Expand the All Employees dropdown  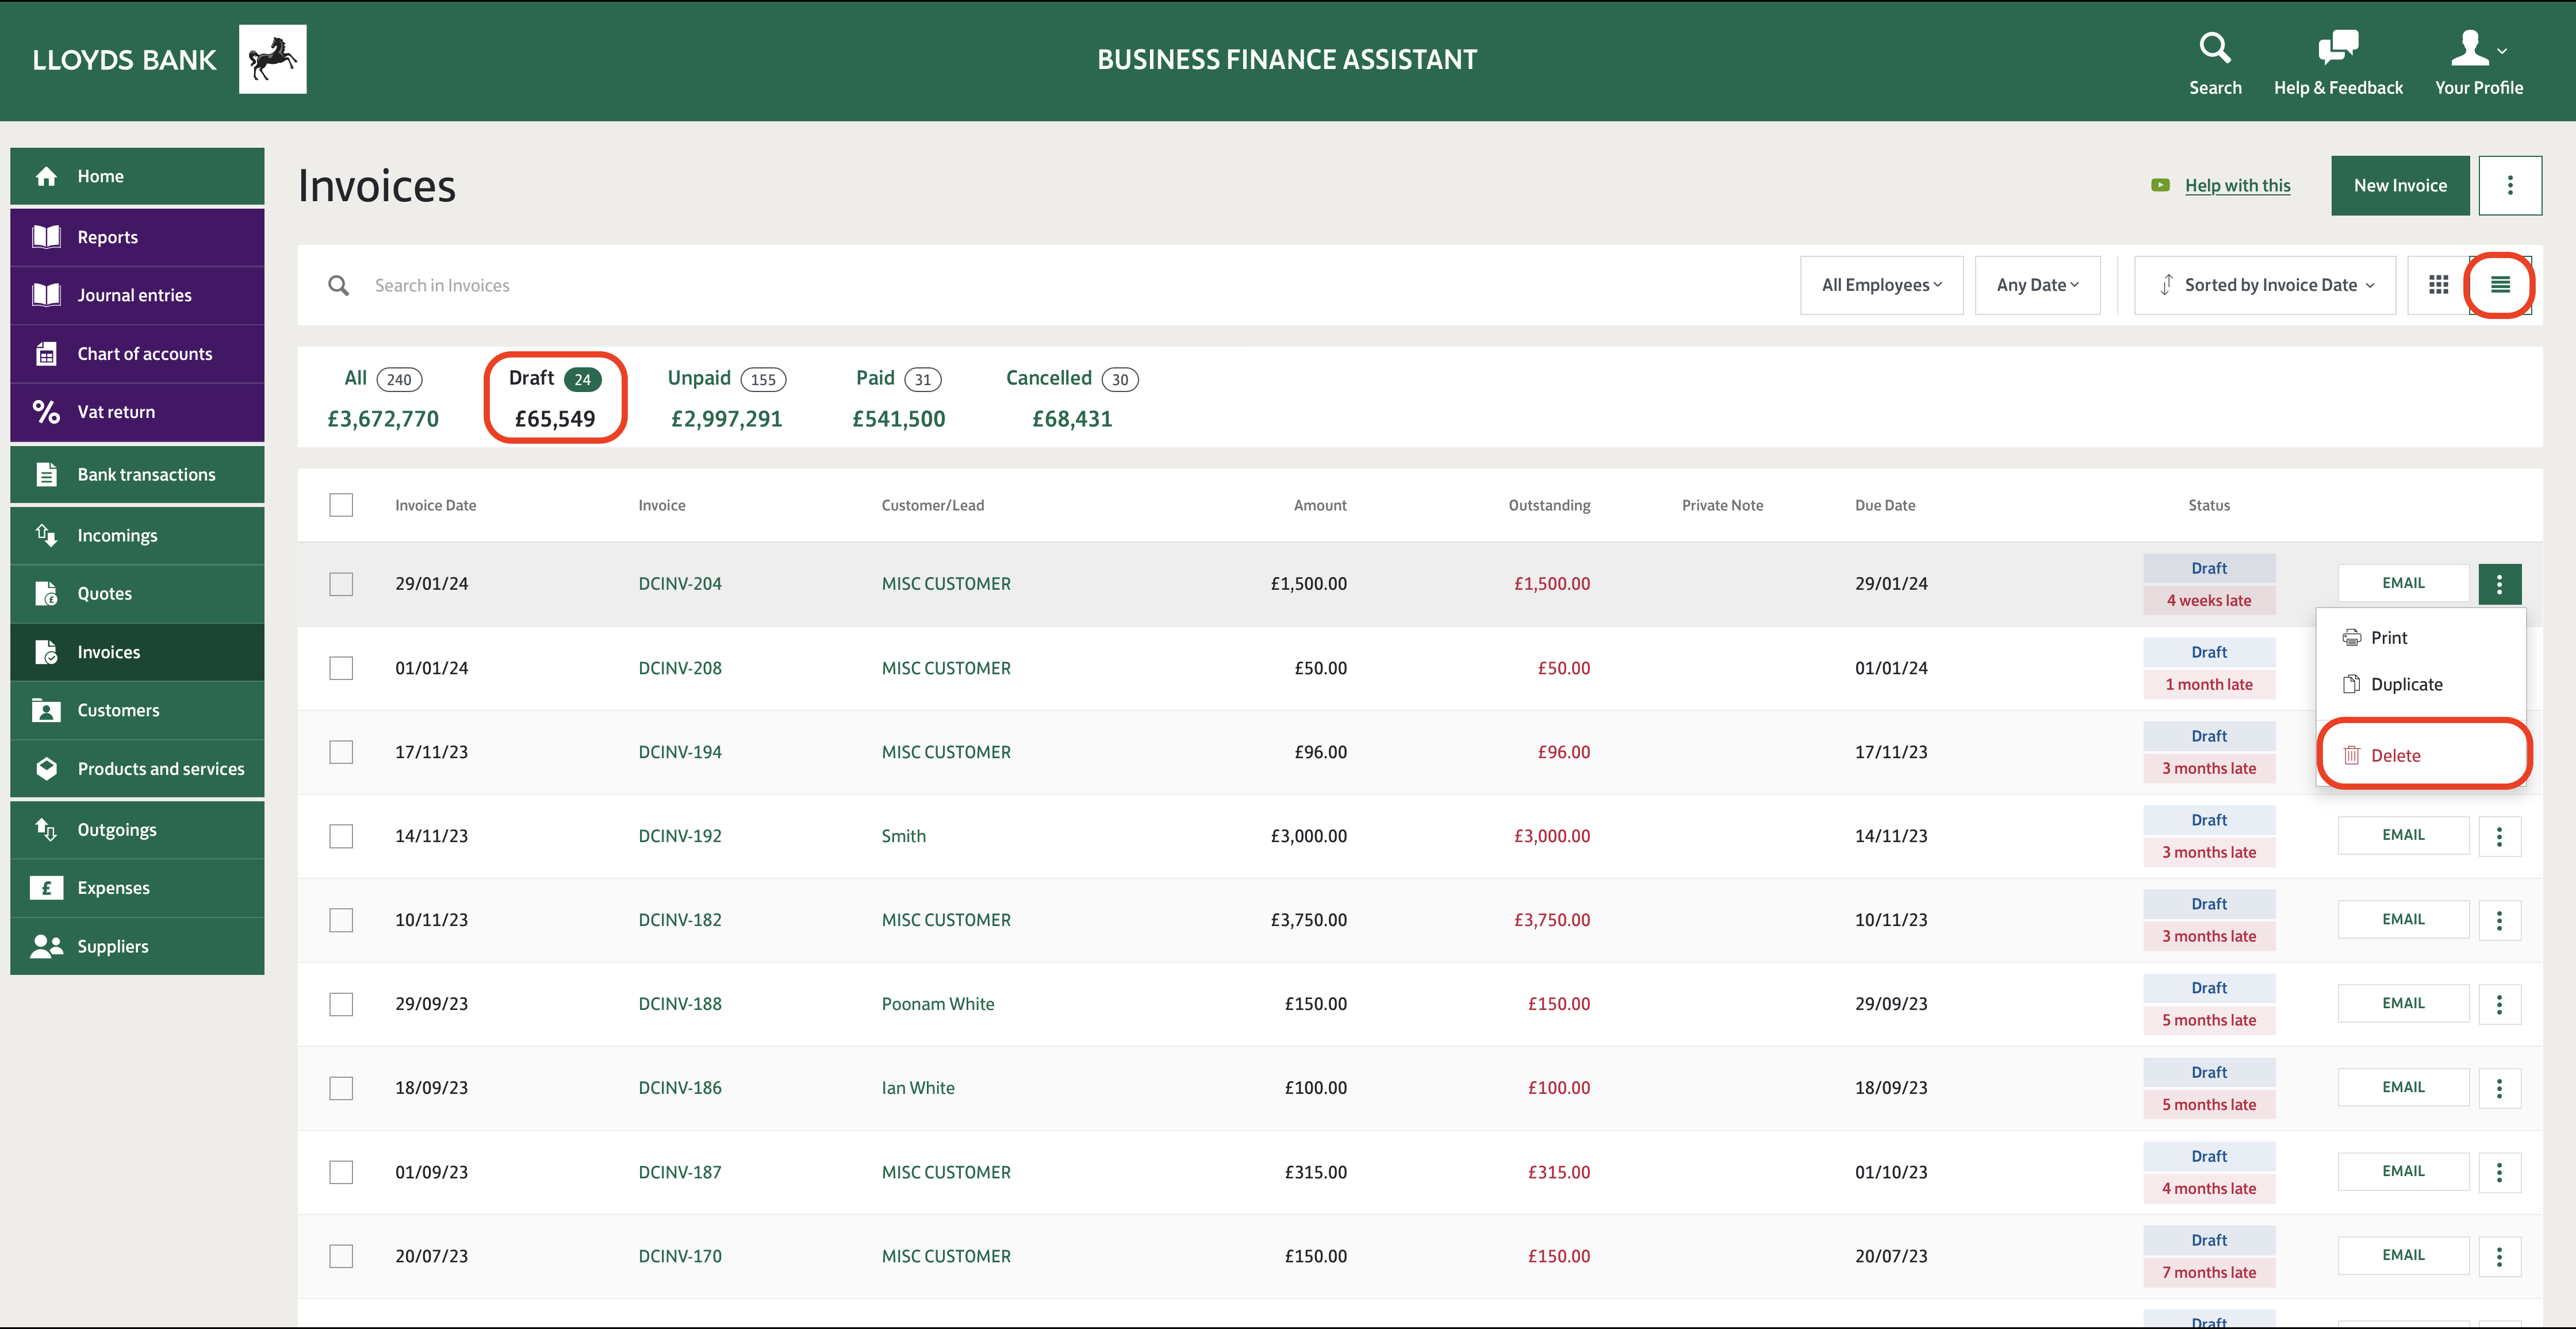[x=1881, y=285]
